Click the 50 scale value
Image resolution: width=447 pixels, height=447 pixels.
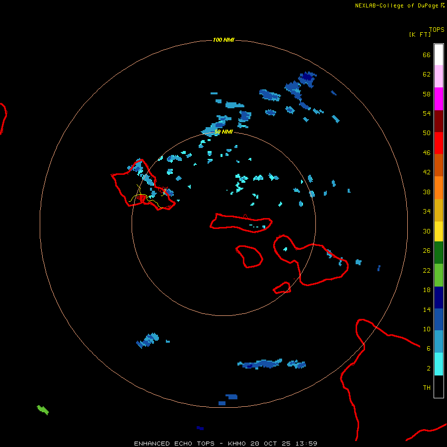coord(427,133)
